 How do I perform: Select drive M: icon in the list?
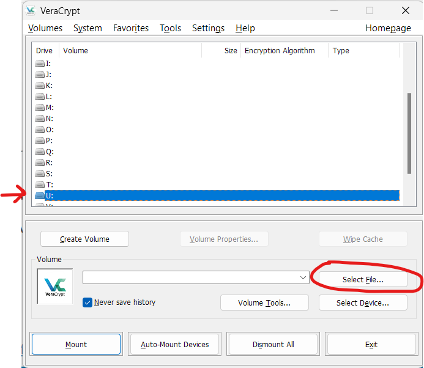[40, 108]
